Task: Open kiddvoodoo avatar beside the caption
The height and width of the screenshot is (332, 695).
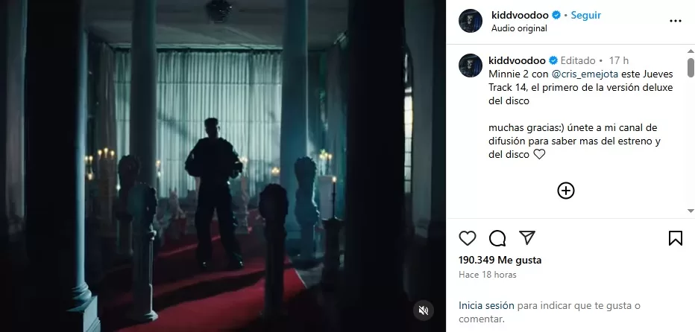Action: point(471,66)
